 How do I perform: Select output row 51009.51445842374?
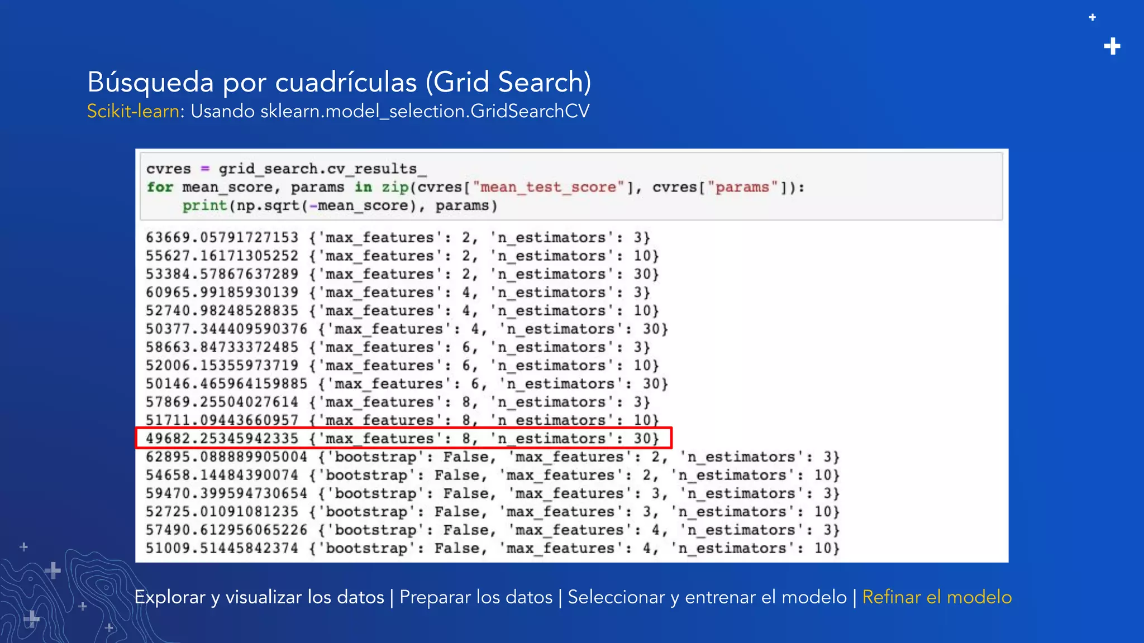[493, 548]
